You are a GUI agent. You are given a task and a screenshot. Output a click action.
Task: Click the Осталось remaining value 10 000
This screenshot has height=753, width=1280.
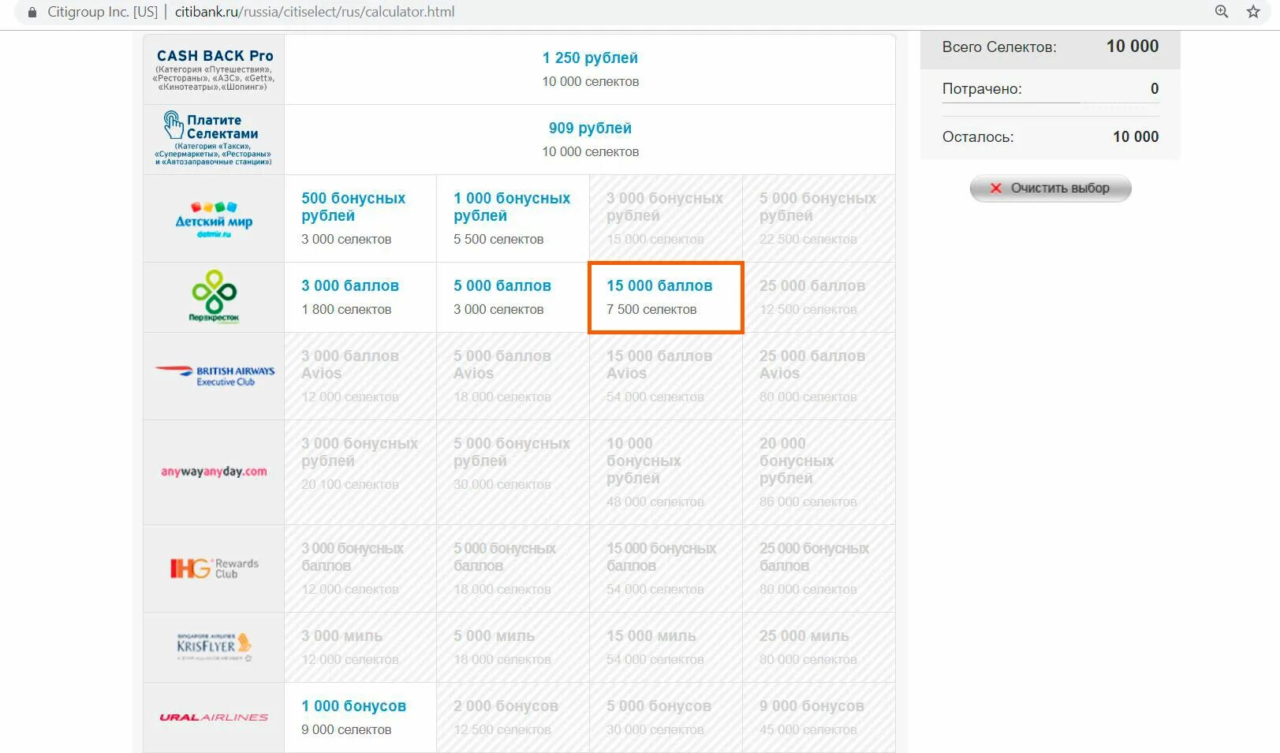point(1136,137)
